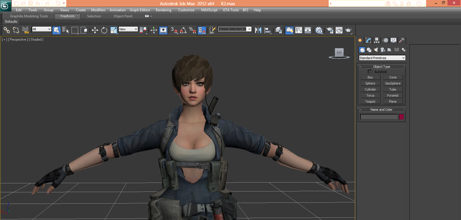Switch to the Display command panel tab
Viewport: 461px width, 220px height.
(x=394, y=40)
